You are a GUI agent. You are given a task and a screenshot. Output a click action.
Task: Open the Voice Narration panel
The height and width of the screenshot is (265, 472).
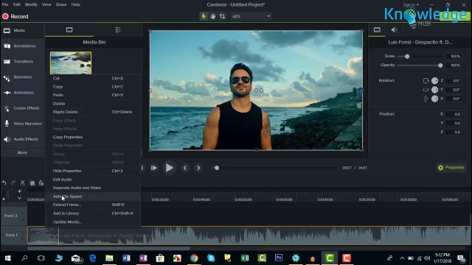click(x=22, y=124)
